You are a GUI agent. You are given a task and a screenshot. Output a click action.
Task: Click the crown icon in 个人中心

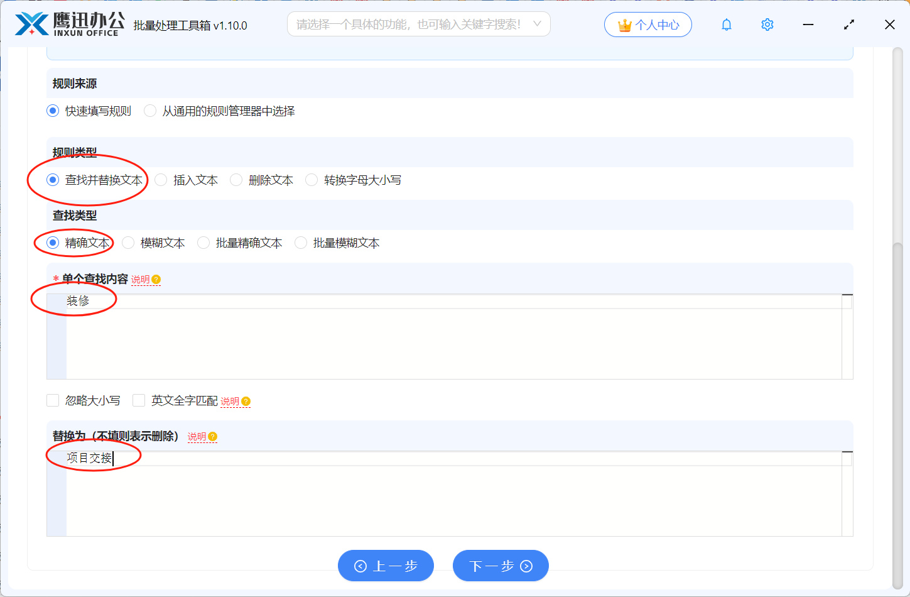point(624,24)
